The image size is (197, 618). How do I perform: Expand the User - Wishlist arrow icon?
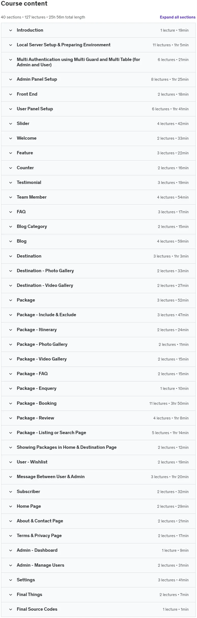(x=11, y=462)
